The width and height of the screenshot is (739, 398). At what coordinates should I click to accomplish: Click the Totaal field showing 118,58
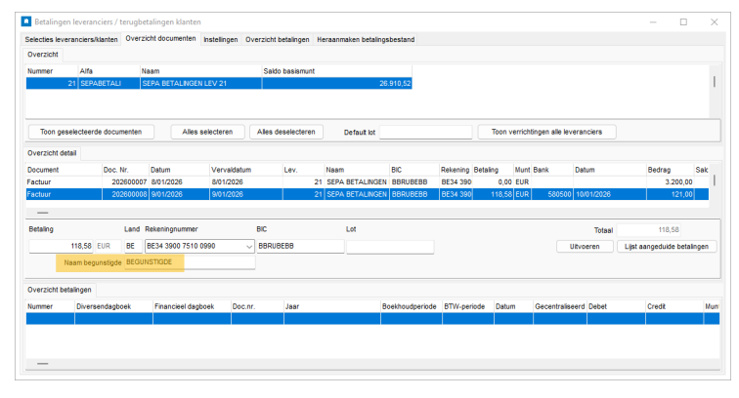pos(649,230)
